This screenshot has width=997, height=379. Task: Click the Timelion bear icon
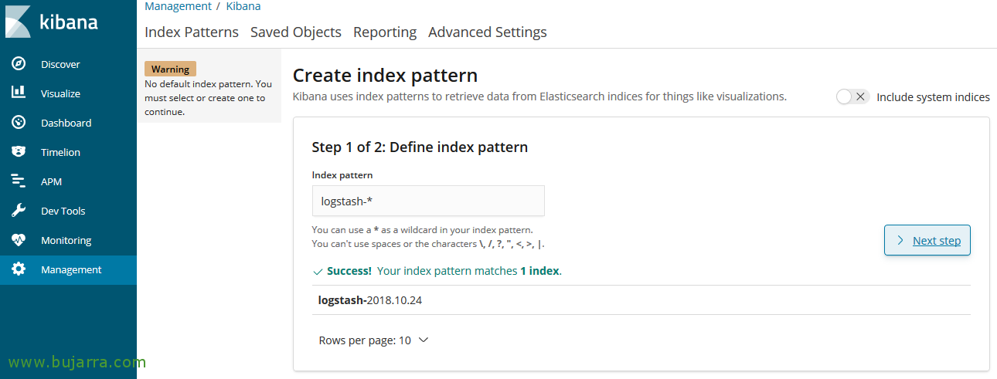19,152
